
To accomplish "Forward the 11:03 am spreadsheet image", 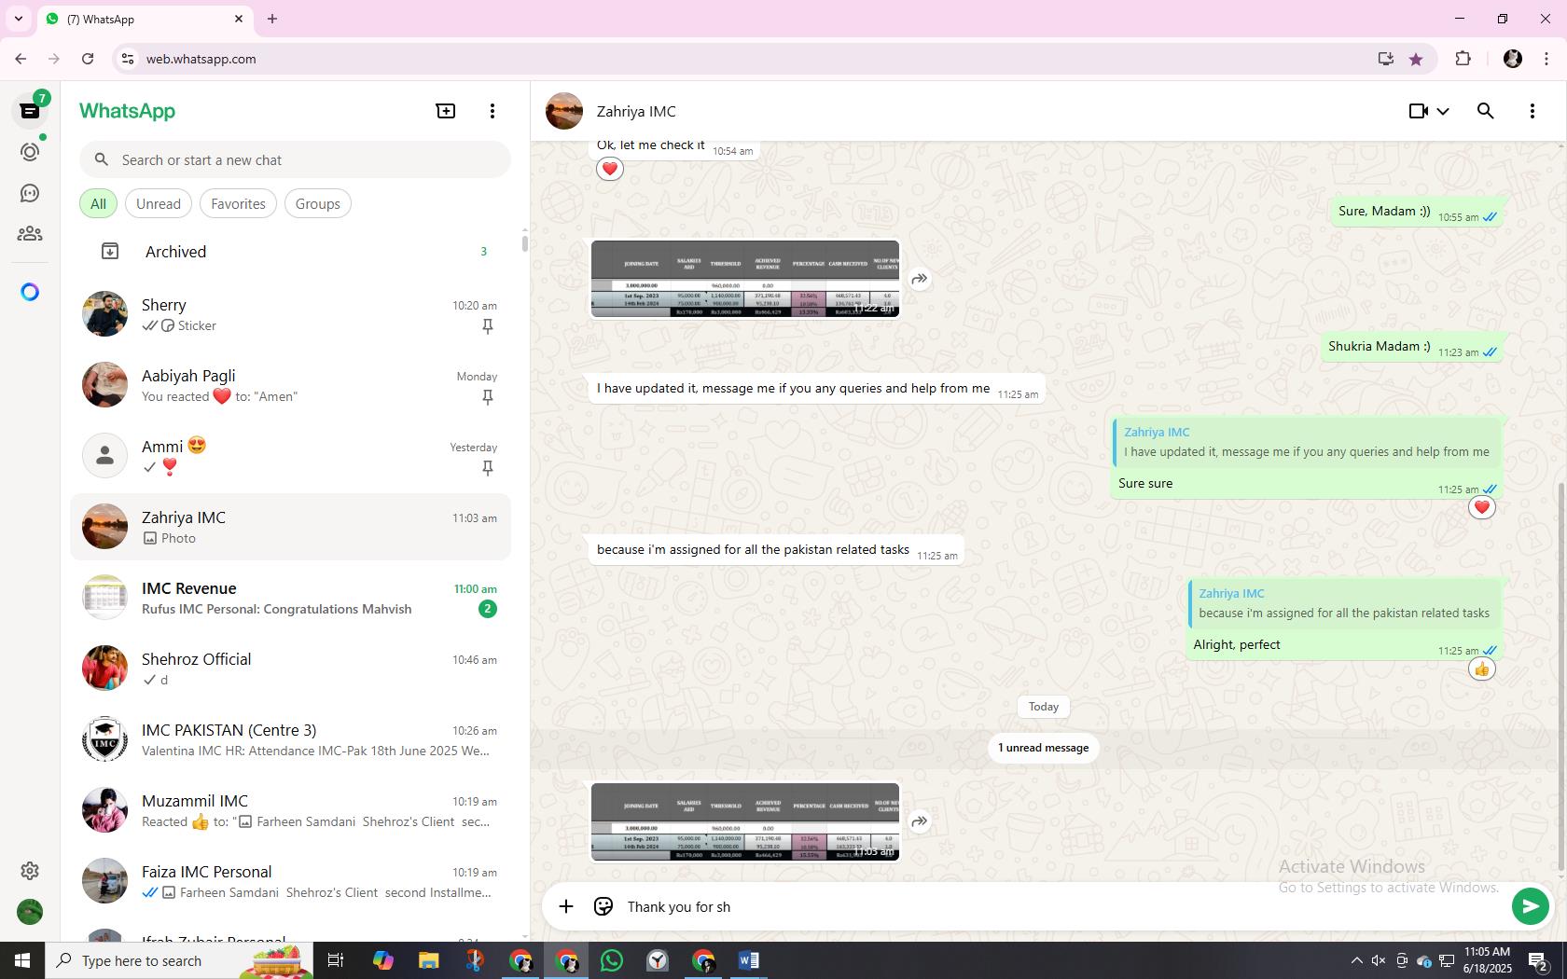I will click(920, 821).
